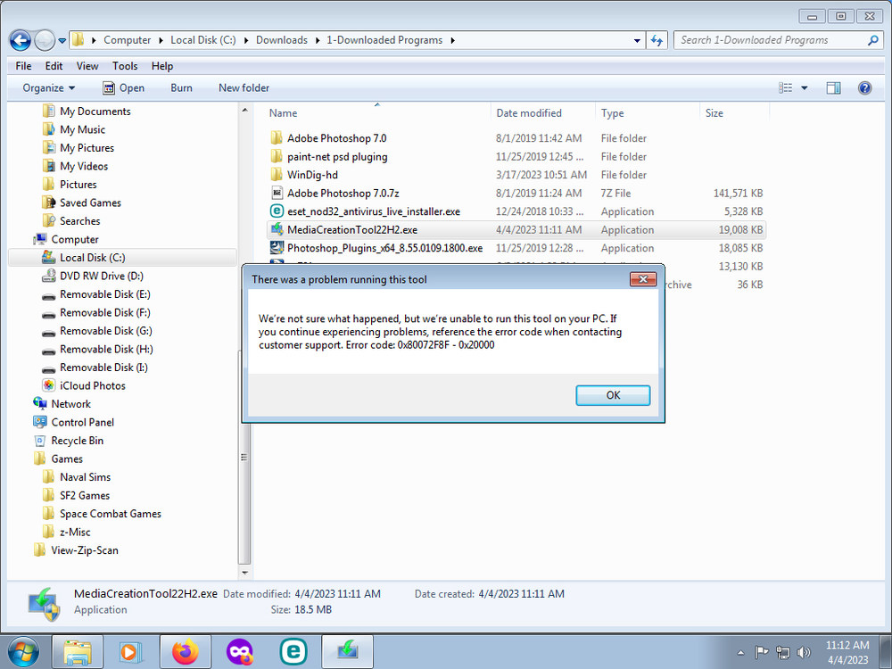This screenshot has width=892, height=669.
Task: Select the Photoshop_Plugins_x64 exe icon
Action: tap(277, 247)
